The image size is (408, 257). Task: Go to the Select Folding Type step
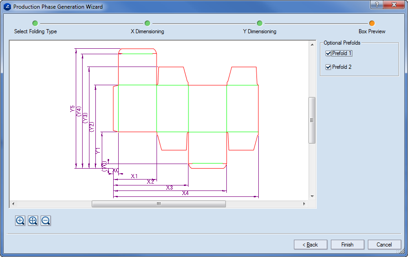pos(35,23)
